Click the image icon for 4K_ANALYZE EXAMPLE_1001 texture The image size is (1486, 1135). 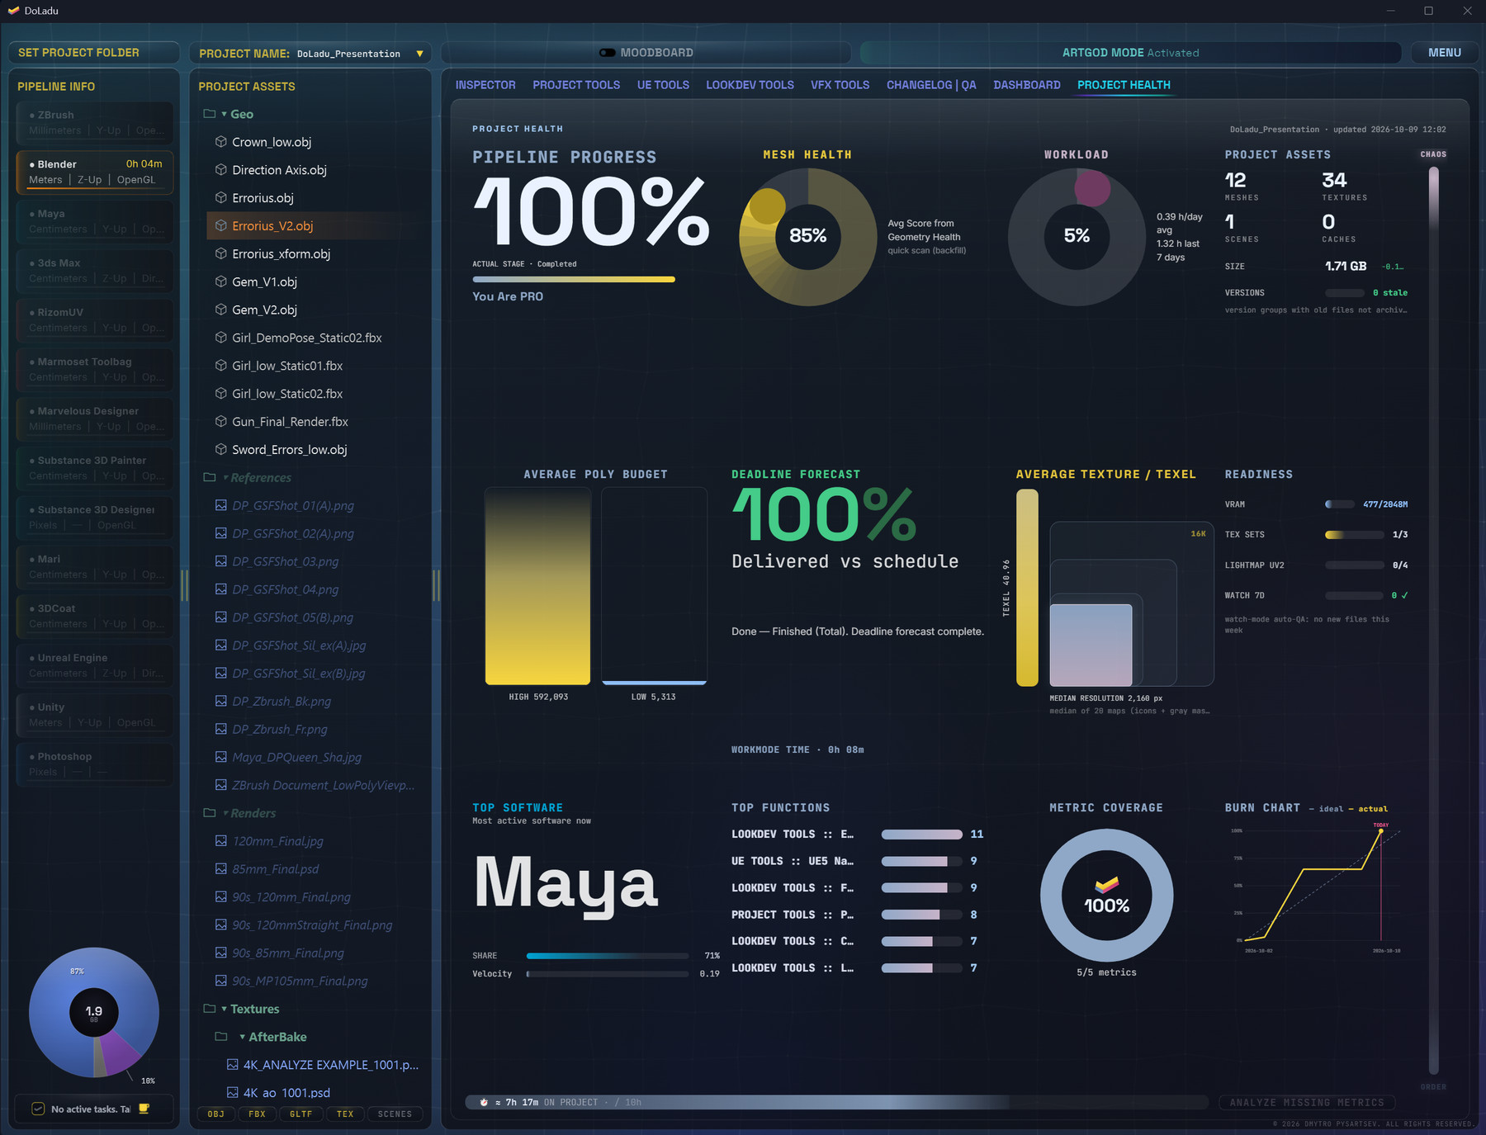[232, 1065]
